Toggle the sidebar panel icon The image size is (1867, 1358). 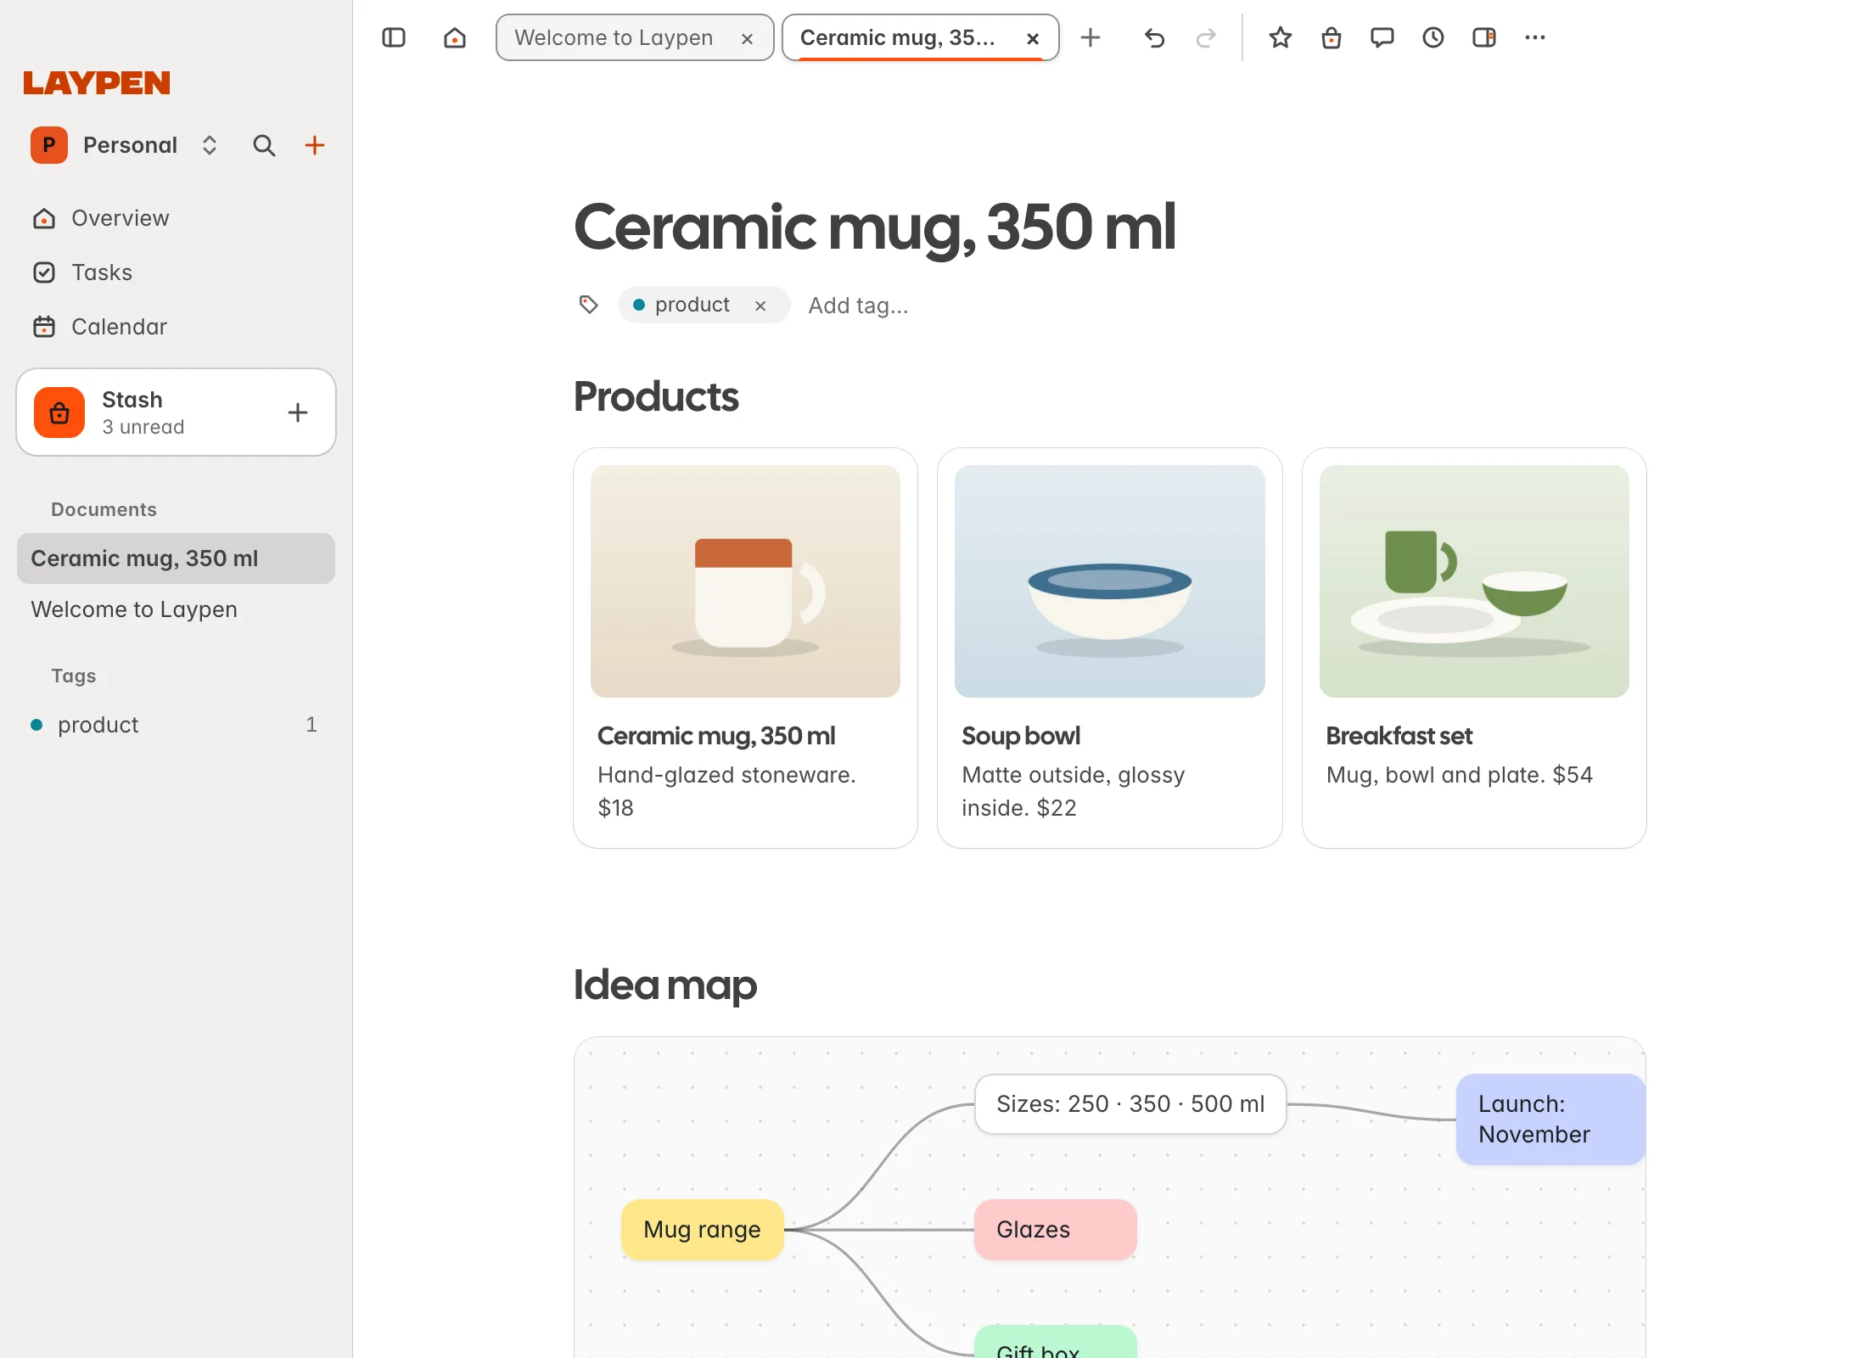394,37
